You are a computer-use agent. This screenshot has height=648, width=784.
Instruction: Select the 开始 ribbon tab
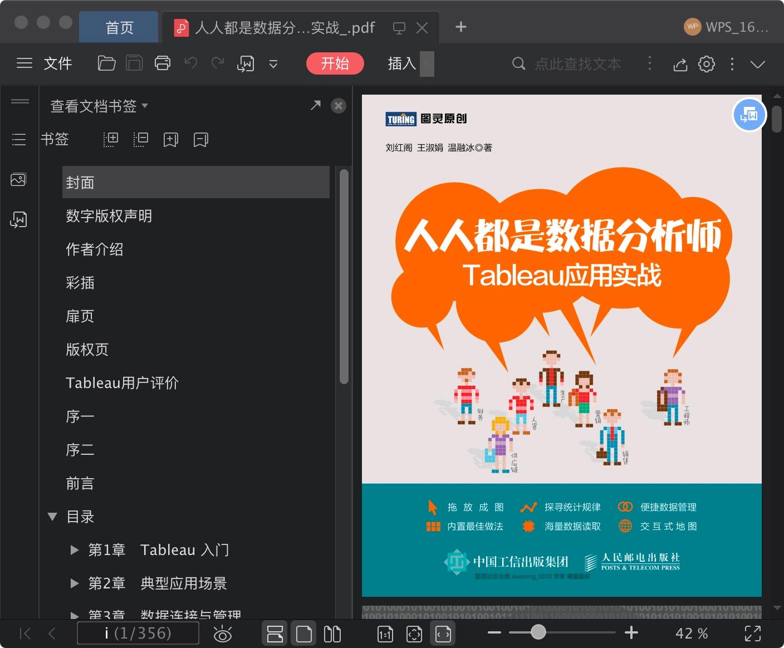(x=335, y=63)
